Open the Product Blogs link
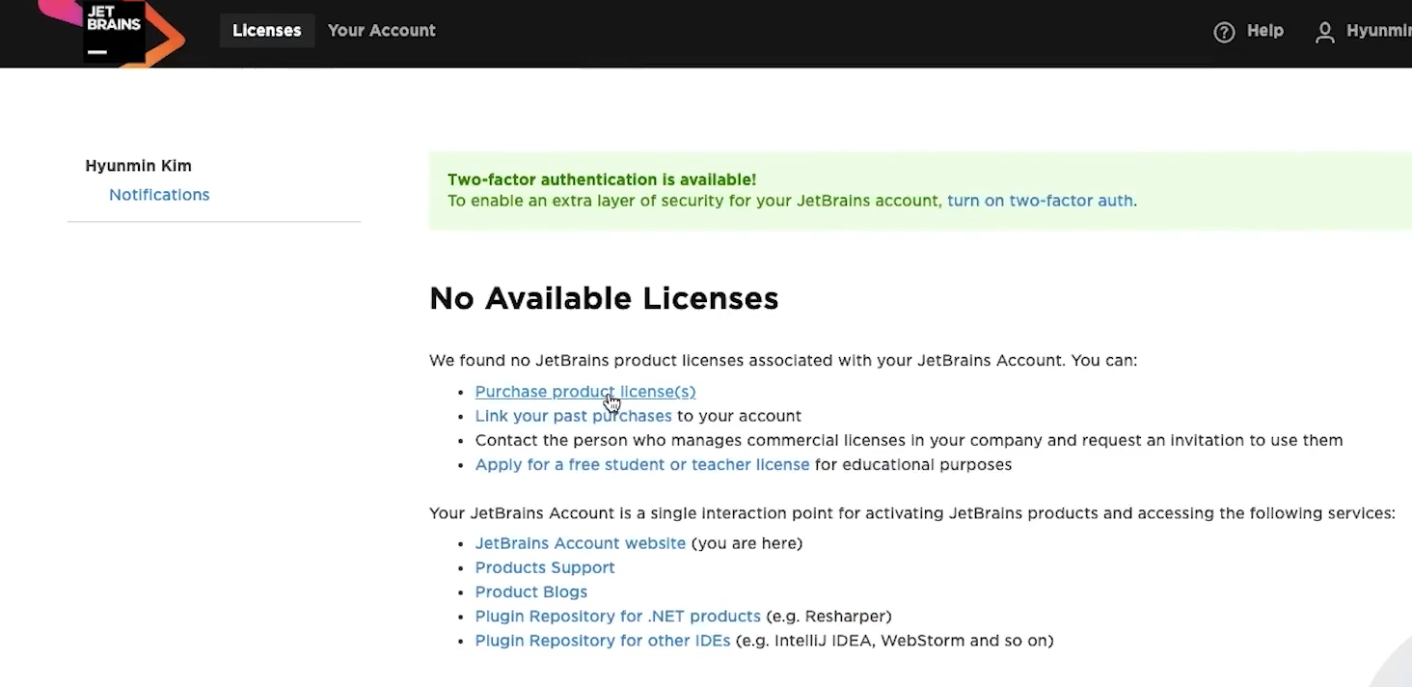The image size is (1412, 687). tap(531, 591)
